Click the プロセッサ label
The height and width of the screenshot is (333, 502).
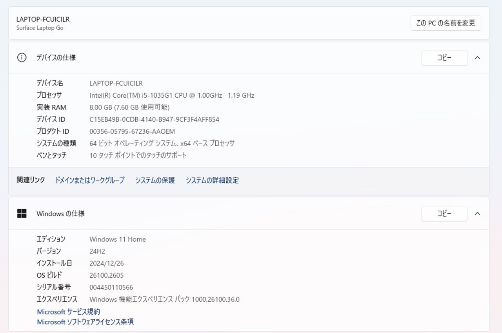(x=49, y=95)
